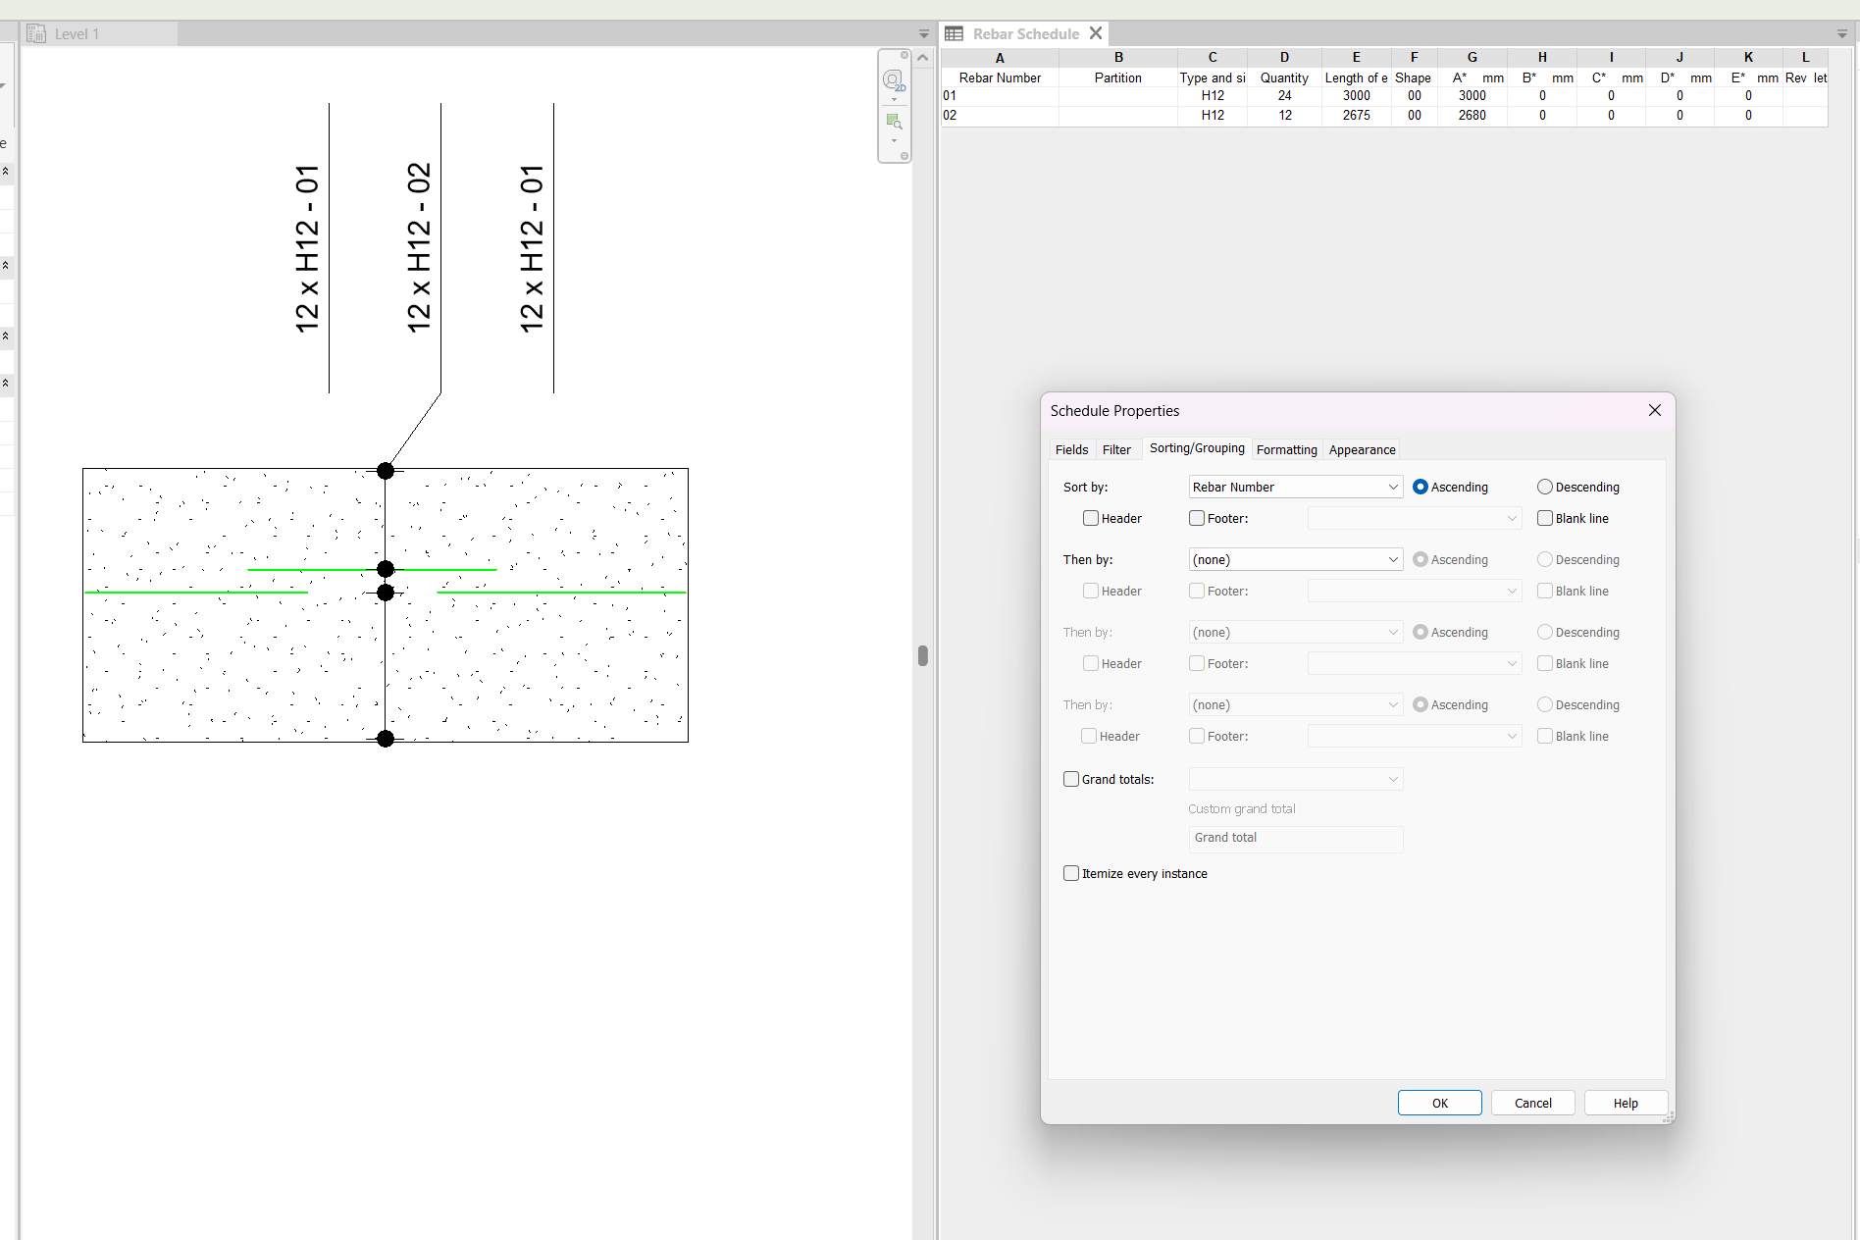The image size is (1860, 1240).
Task: Click OK to apply schedule properties
Action: tap(1439, 1103)
